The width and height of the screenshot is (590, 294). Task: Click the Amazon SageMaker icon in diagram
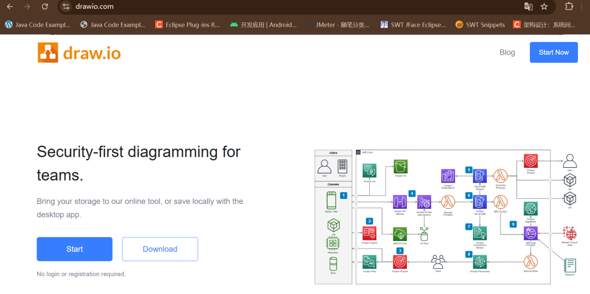point(532,209)
